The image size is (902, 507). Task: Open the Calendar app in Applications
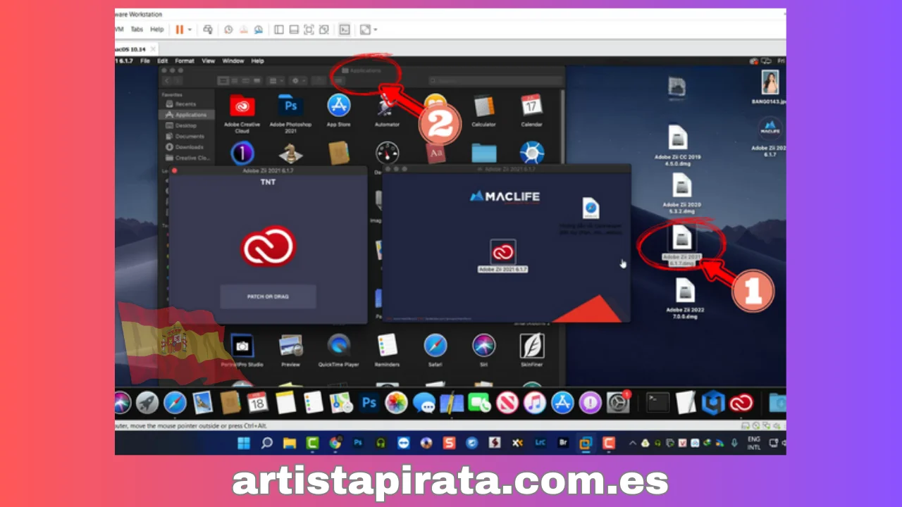pos(531,106)
